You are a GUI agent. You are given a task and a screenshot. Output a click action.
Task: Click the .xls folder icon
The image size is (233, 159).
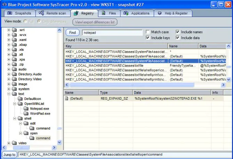pyautogui.click(x=14, y=49)
